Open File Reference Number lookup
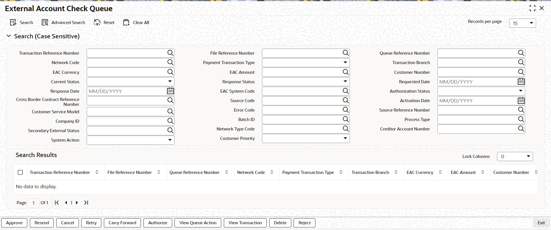Image resolution: width=551 pixels, height=230 pixels. (346, 53)
